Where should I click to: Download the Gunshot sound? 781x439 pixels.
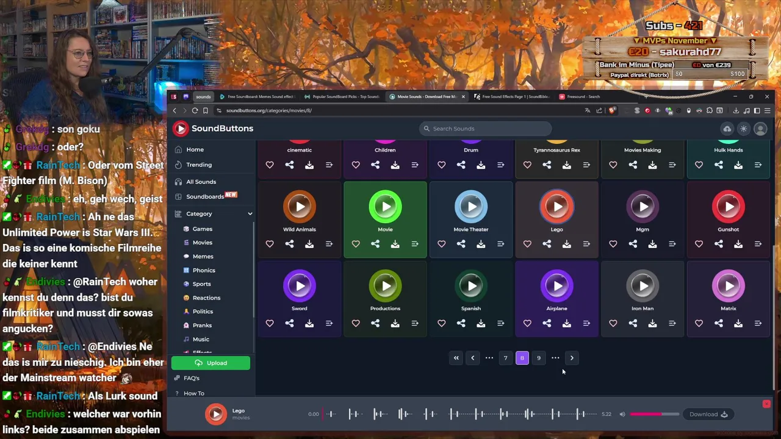738,244
